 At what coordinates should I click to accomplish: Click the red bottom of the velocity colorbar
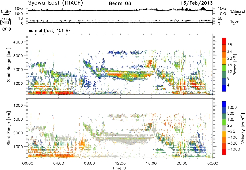(x=224, y=152)
